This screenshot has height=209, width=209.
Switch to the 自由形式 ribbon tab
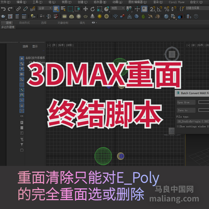24,23
